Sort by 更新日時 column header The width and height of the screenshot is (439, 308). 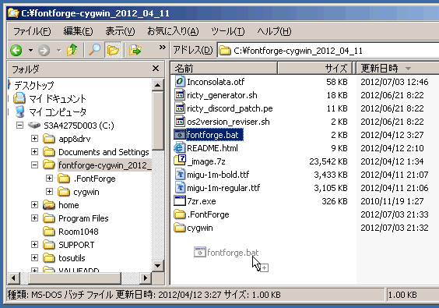(x=397, y=68)
